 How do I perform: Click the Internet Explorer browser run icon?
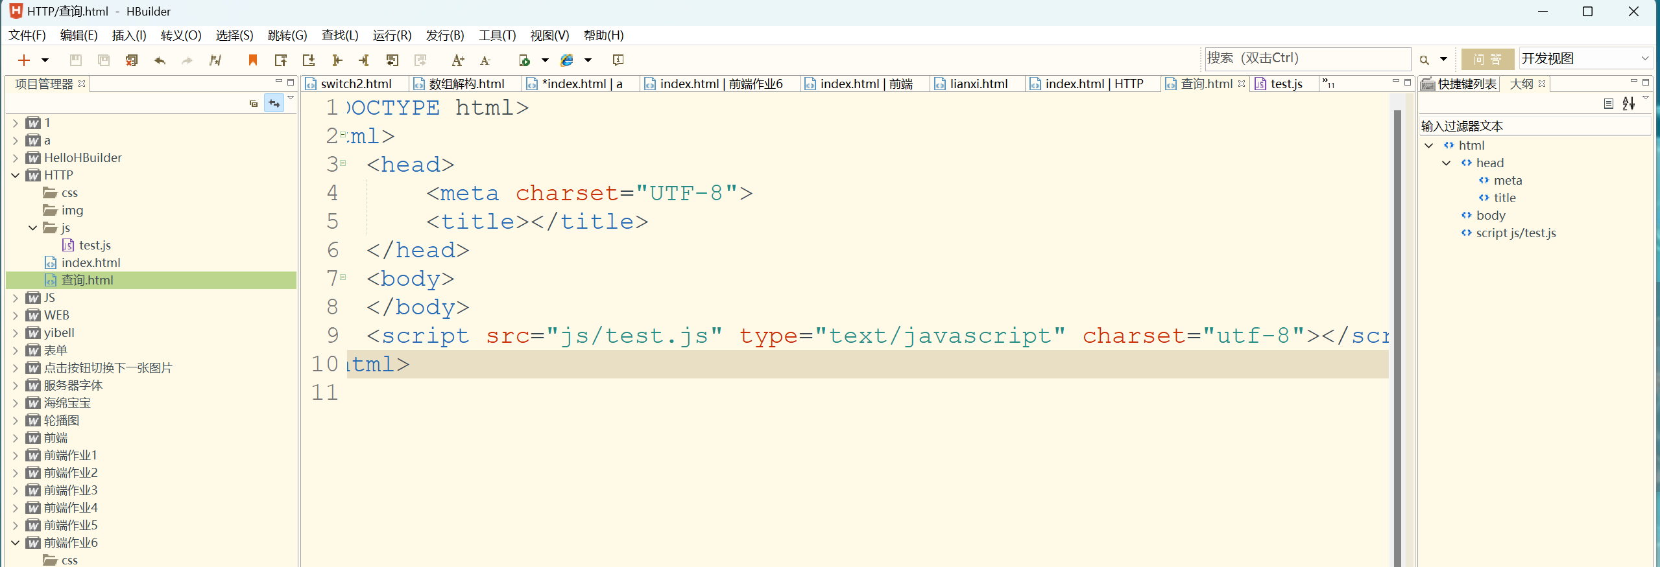[567, 60]
